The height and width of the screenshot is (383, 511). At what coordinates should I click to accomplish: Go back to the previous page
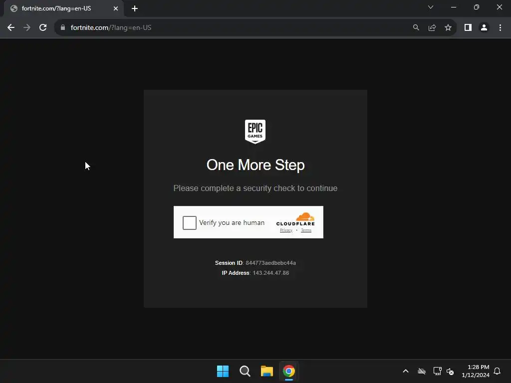[11, 28]
